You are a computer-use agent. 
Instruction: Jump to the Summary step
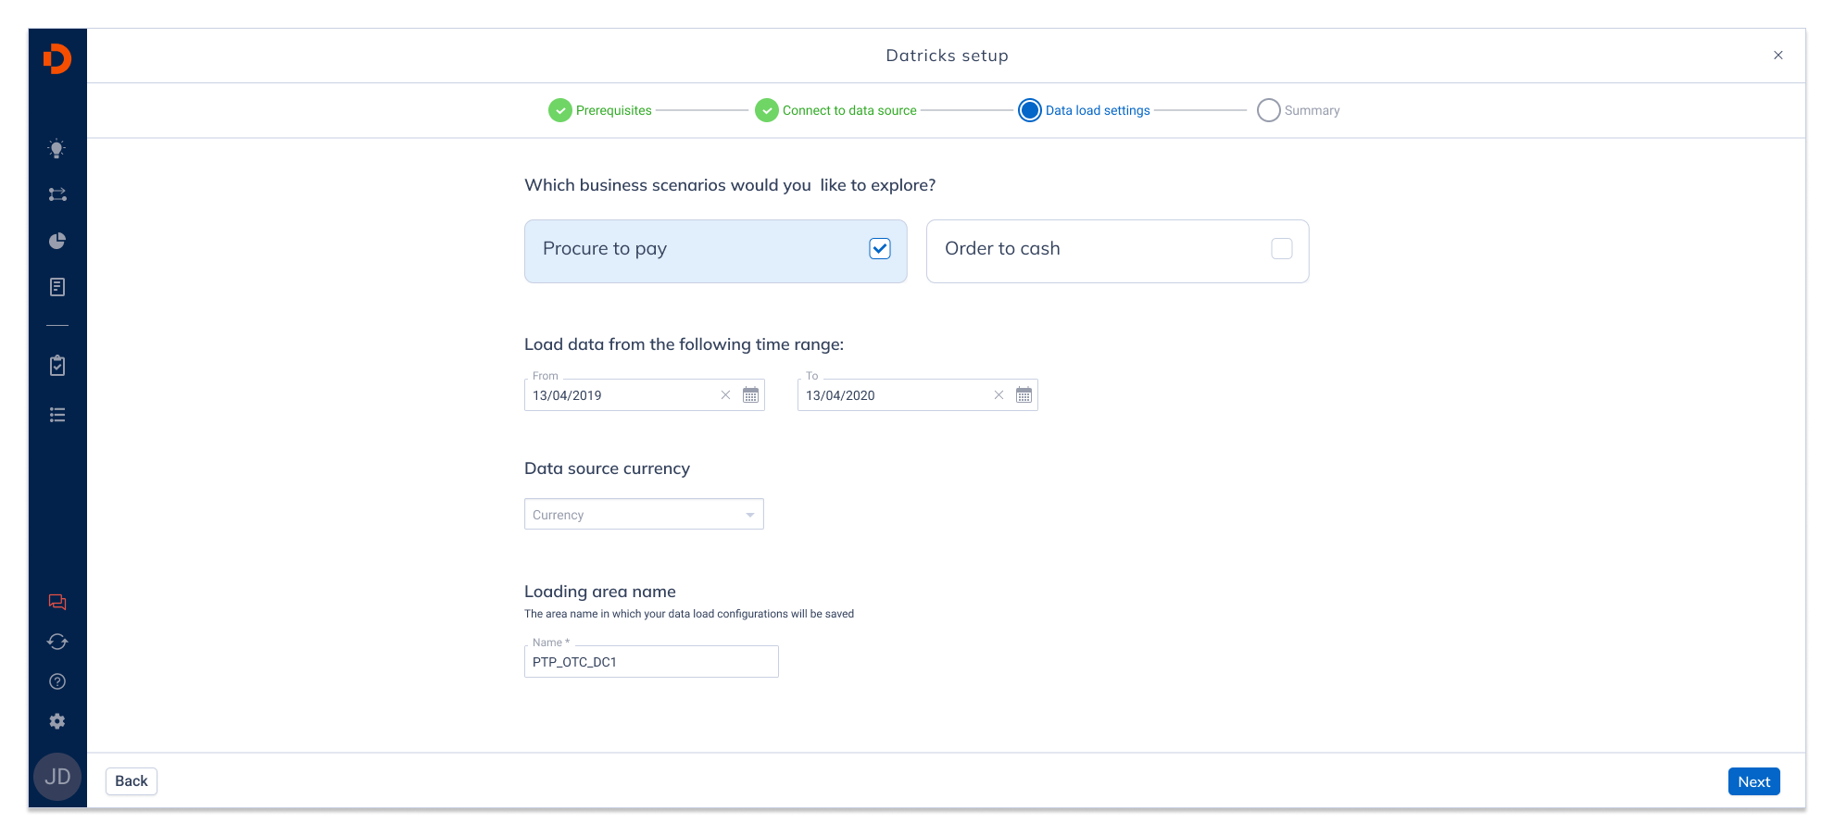tap(1299, 110)
